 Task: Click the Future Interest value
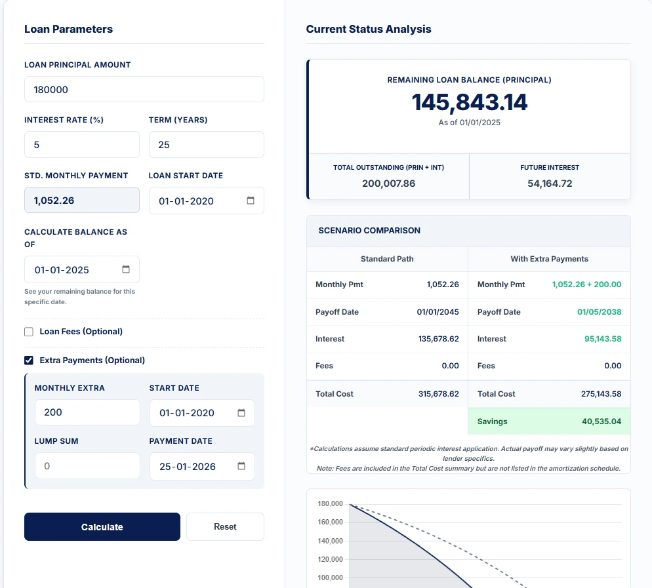point(550,184)
